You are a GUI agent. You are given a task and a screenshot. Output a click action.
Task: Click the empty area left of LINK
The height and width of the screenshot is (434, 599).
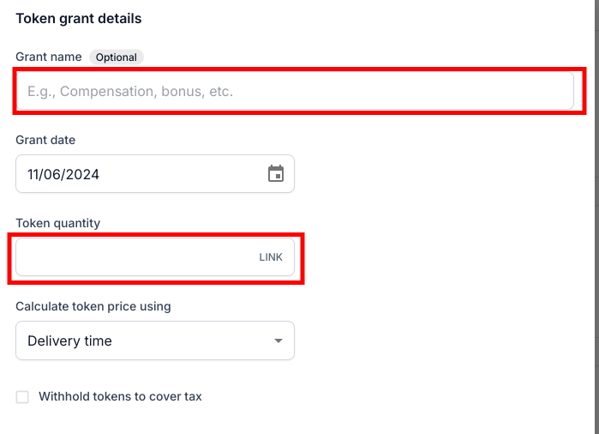click(x=137, y=257)
